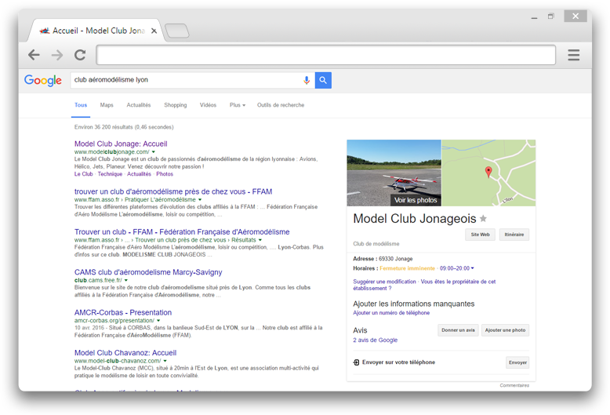Open trouver un club d'aéromodélisme FFAM result
The height and width of the screenshot is (415, 610).
click(173, 191)
